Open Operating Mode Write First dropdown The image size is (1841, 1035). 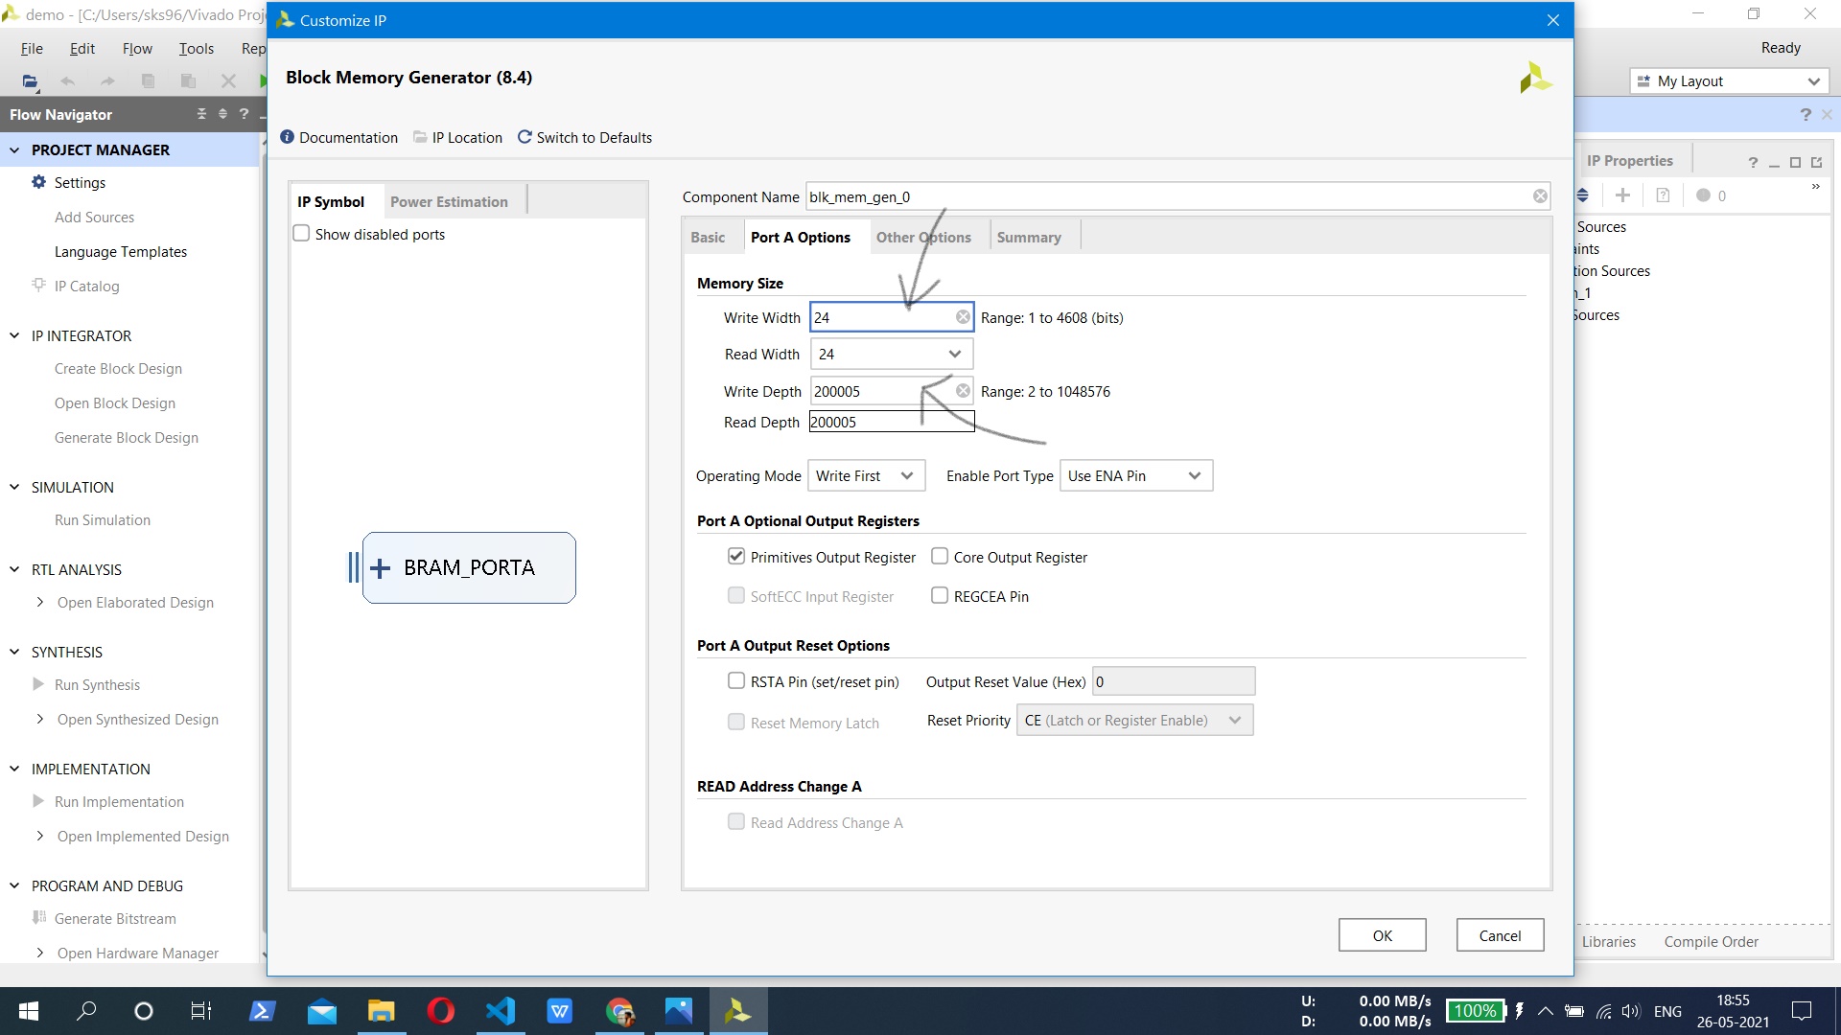click(906, 476)
